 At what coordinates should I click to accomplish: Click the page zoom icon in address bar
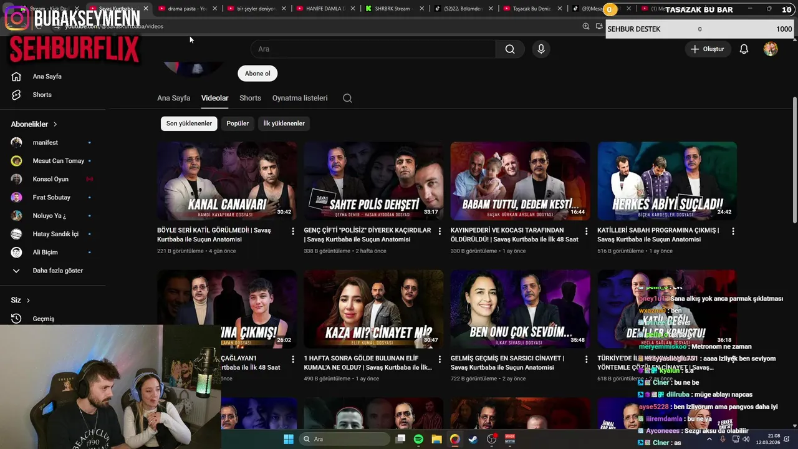tap(586, 26)
